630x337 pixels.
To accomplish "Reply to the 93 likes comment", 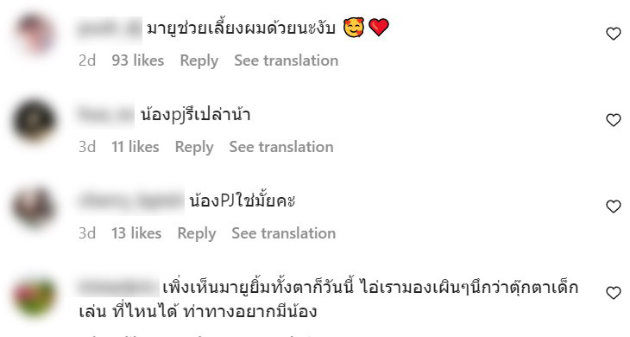I will (198, 60).
